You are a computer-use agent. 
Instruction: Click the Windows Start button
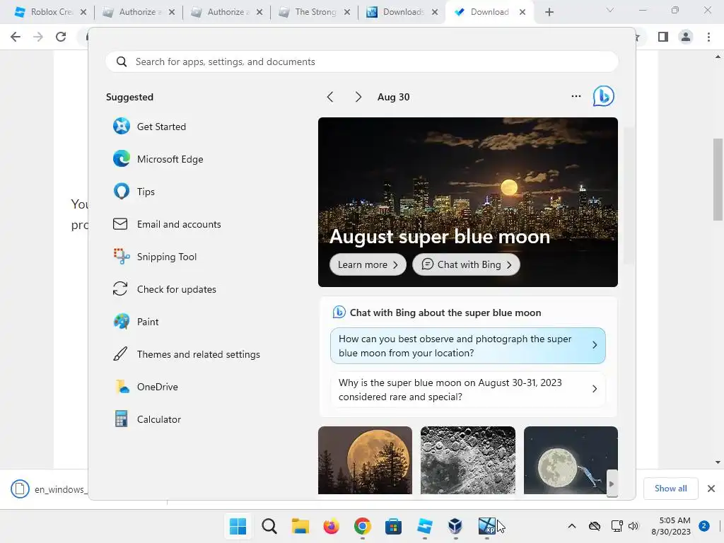click(x=238, y=526)
